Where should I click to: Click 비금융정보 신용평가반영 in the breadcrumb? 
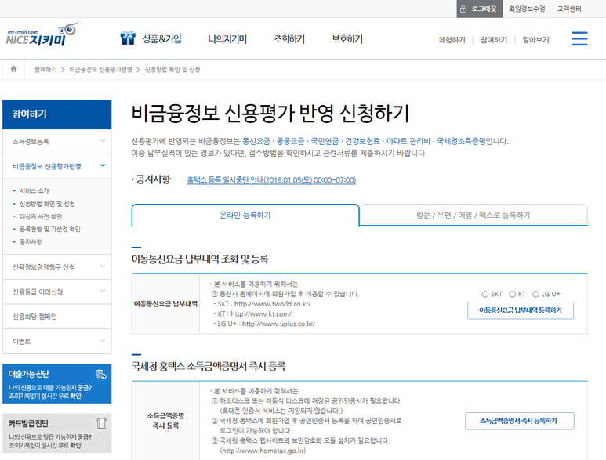tap(100, 70)
